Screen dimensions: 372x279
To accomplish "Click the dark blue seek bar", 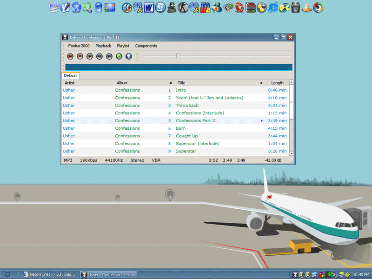I will click(x=179, y=67).
